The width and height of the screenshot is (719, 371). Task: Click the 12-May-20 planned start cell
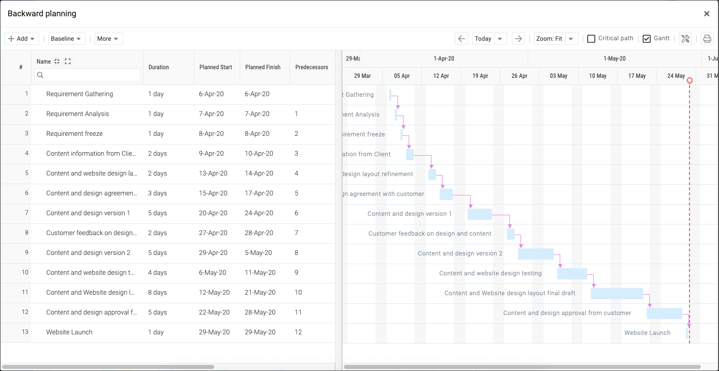click(217, 293)
